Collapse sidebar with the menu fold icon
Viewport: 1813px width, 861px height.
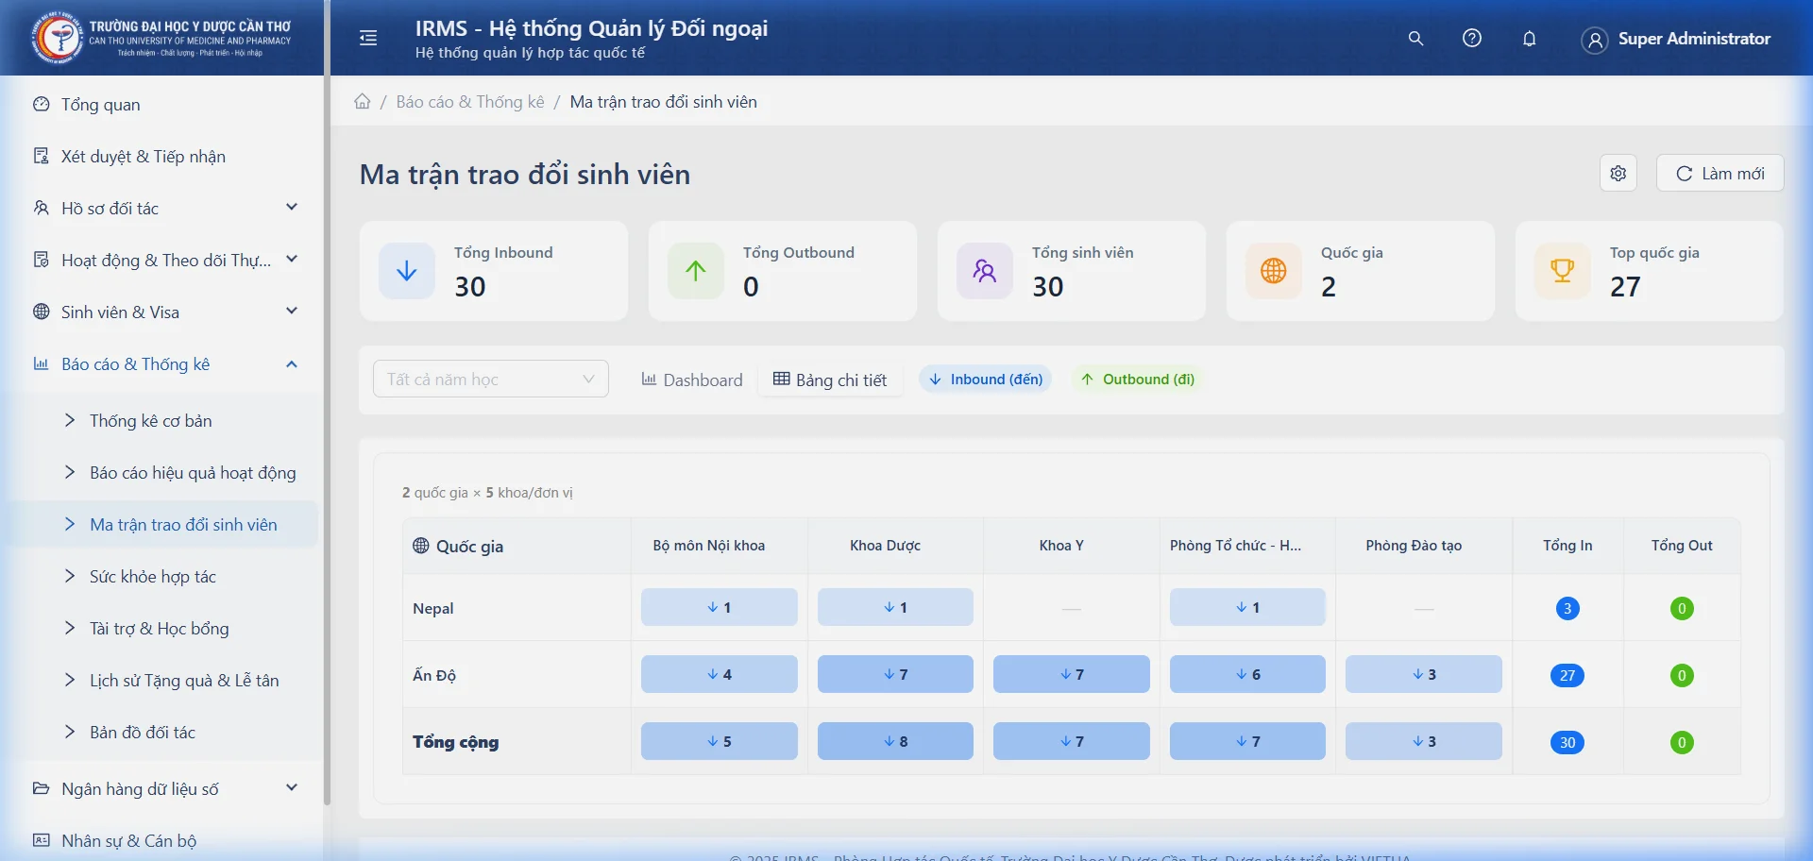coord(368,38)
